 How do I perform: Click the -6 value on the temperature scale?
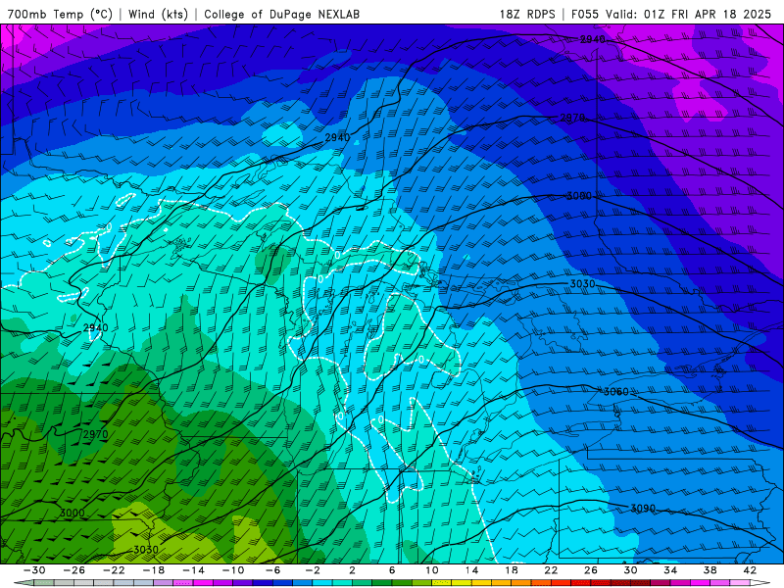click(273, 570)
